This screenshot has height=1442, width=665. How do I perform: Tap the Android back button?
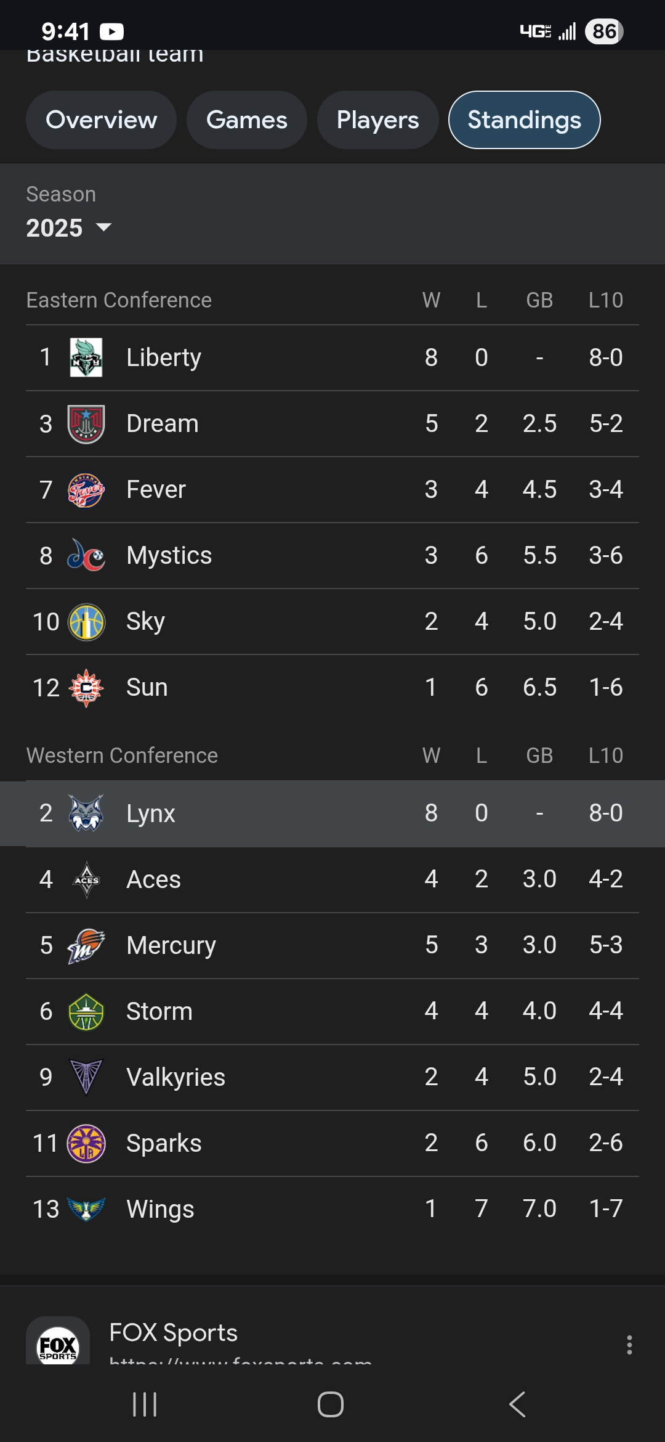tap(517, 1404)
